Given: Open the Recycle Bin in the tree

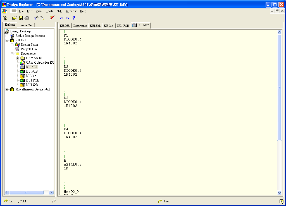Looking at the screenshot, I should 28,49.
